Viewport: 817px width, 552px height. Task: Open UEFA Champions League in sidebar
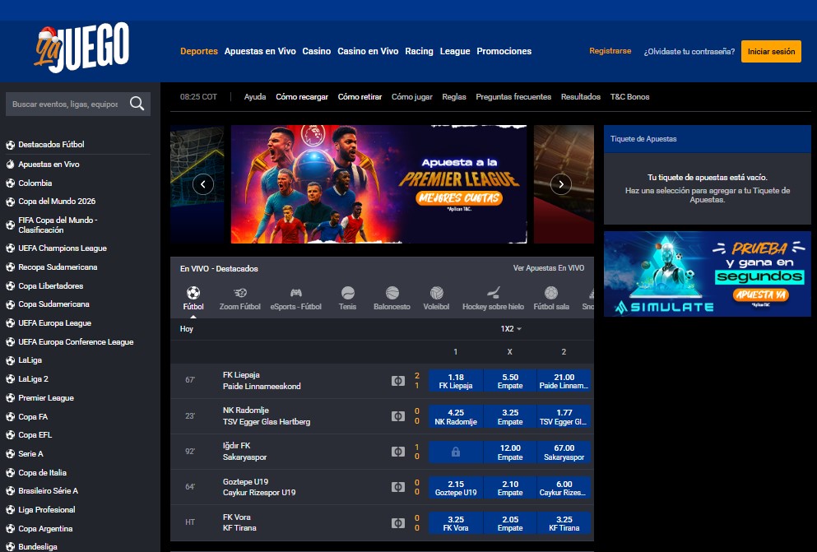point(63,248)
